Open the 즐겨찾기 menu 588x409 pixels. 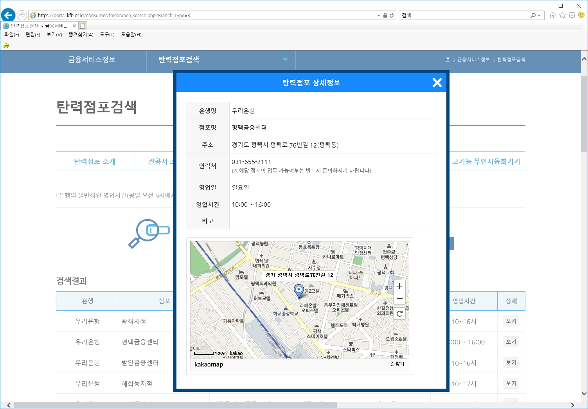click(x=81, y=35)
